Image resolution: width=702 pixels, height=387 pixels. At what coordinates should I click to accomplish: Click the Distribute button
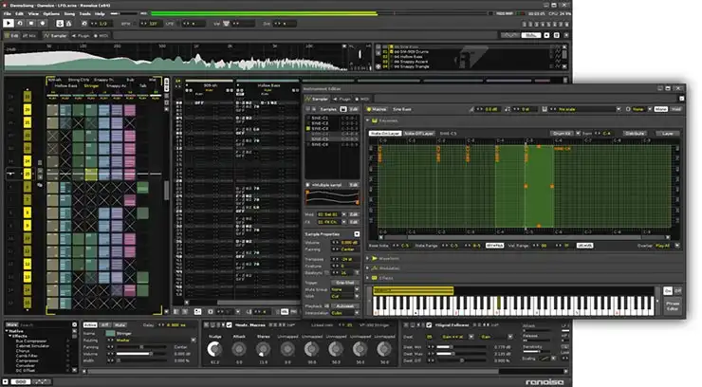(635, 134)
